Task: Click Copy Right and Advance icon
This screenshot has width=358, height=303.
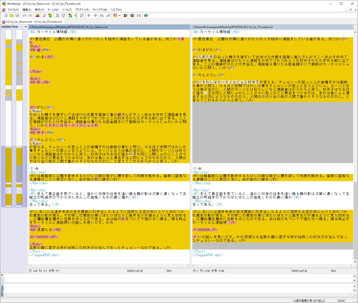Action: [x=102, y=15]
